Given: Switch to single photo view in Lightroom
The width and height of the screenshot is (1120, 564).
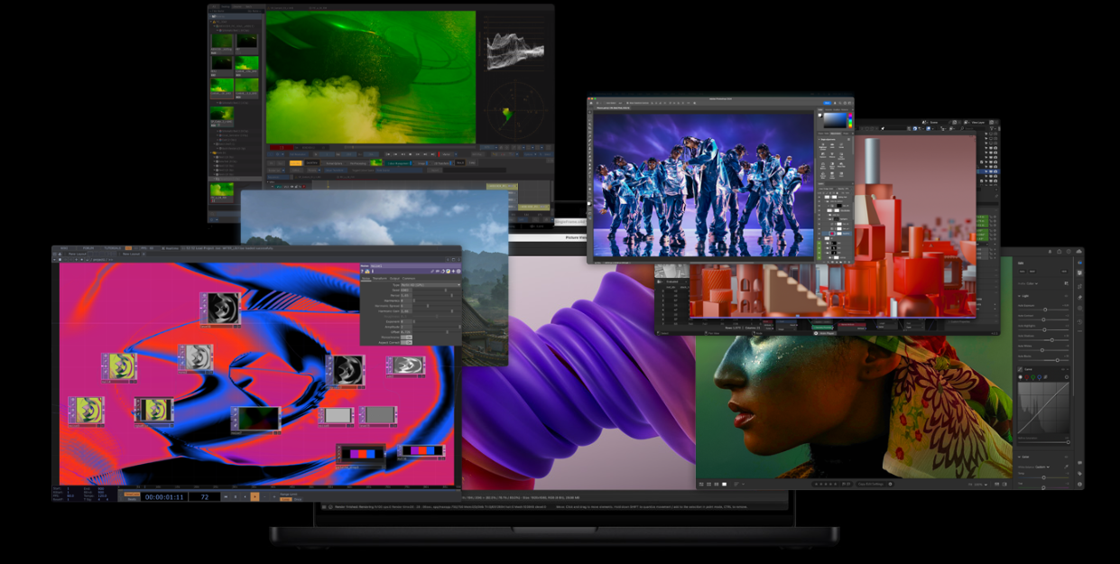Looking at the screenshot, I should coord(724,484).
